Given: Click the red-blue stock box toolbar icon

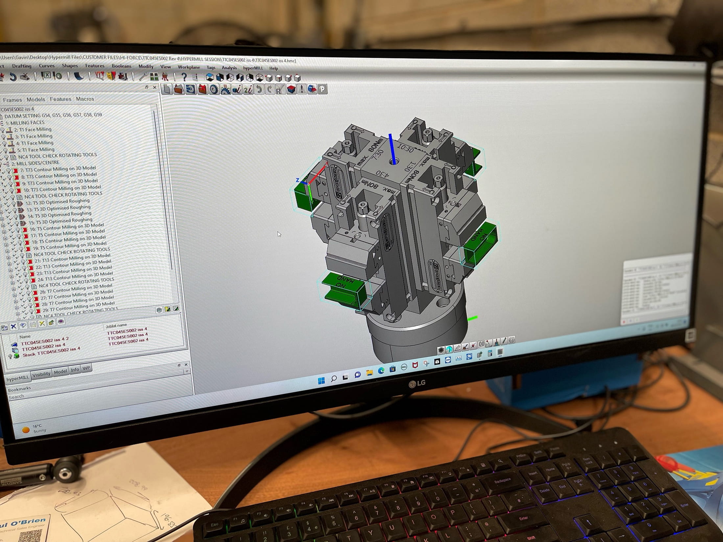Looking at the screenshot, I should tap(291, 89).
